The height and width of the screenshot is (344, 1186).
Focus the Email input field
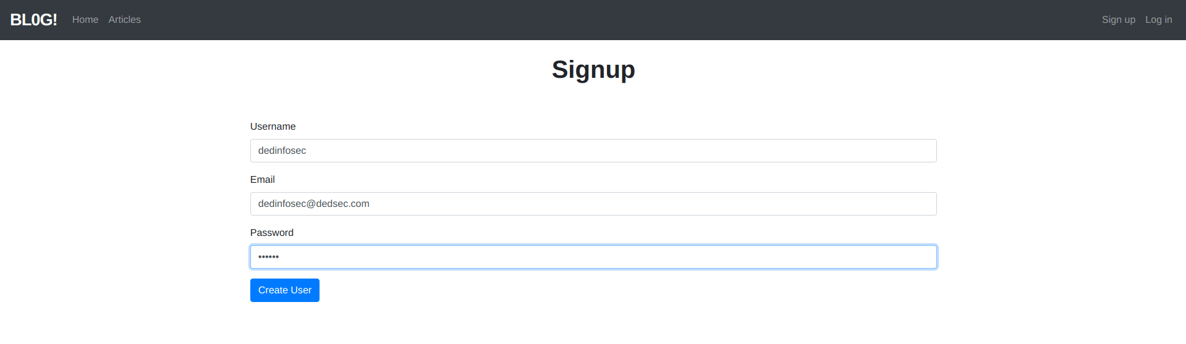[593, 204]
